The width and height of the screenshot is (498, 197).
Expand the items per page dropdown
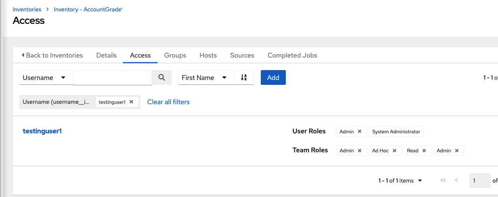(x=420, y=181)
